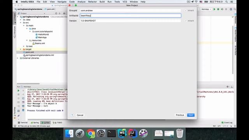Expand the test folder
The image size is (249, 140).
(x=24, y=46)
